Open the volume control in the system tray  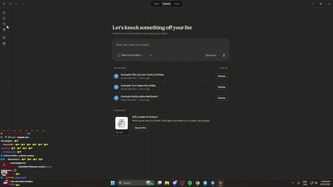tap(316, 183)
